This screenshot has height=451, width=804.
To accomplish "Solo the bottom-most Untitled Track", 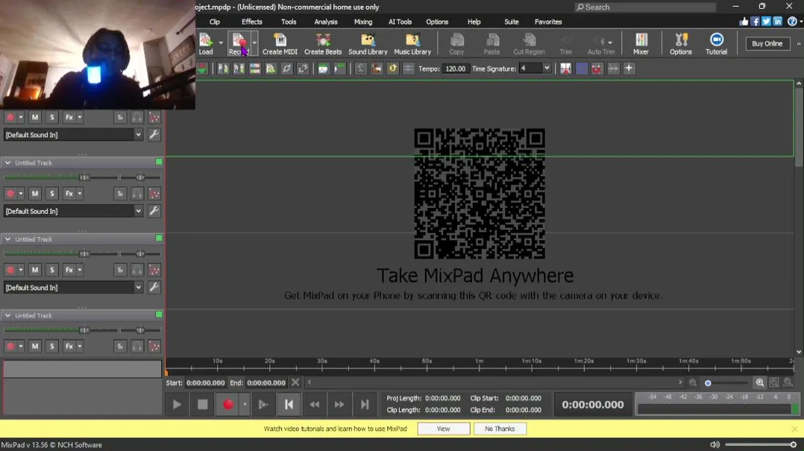I will point(52,346).
